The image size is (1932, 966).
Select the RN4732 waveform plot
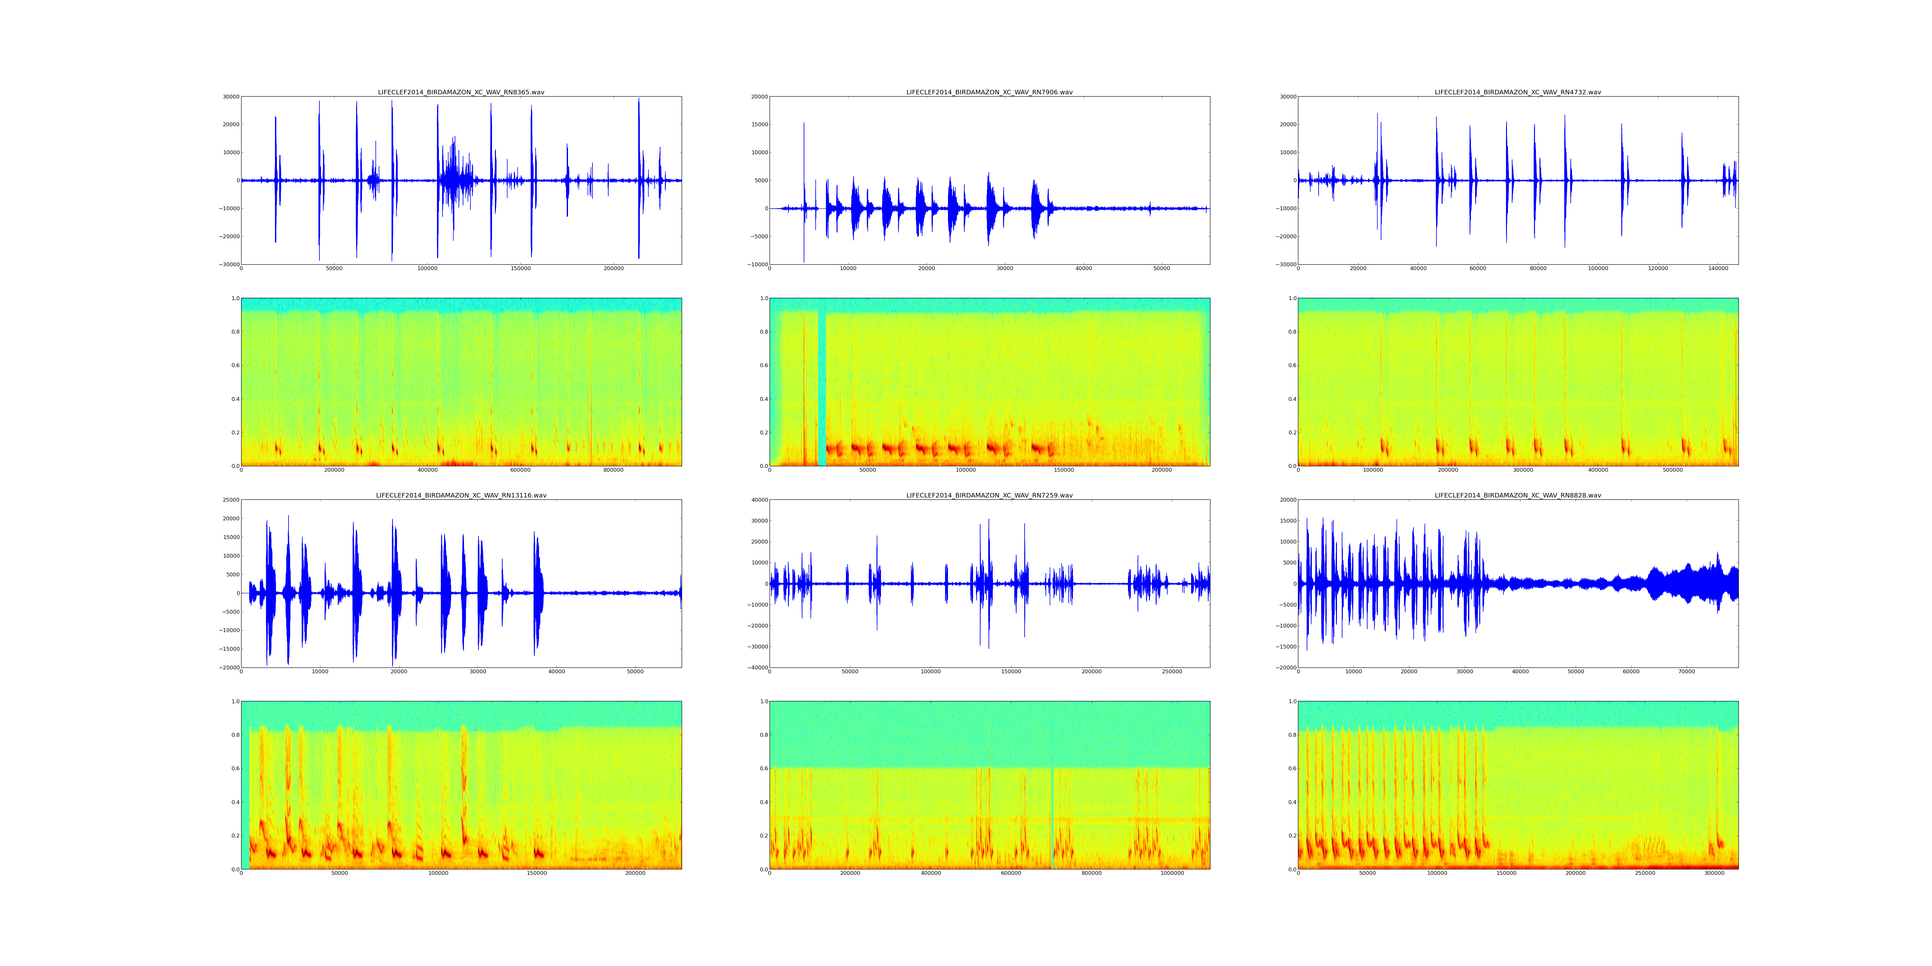pos(1517,180)
